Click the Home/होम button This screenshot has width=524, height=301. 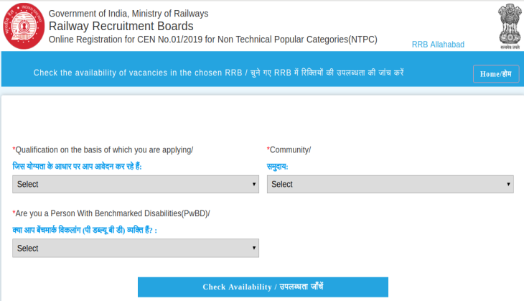[x=496, y=74]
